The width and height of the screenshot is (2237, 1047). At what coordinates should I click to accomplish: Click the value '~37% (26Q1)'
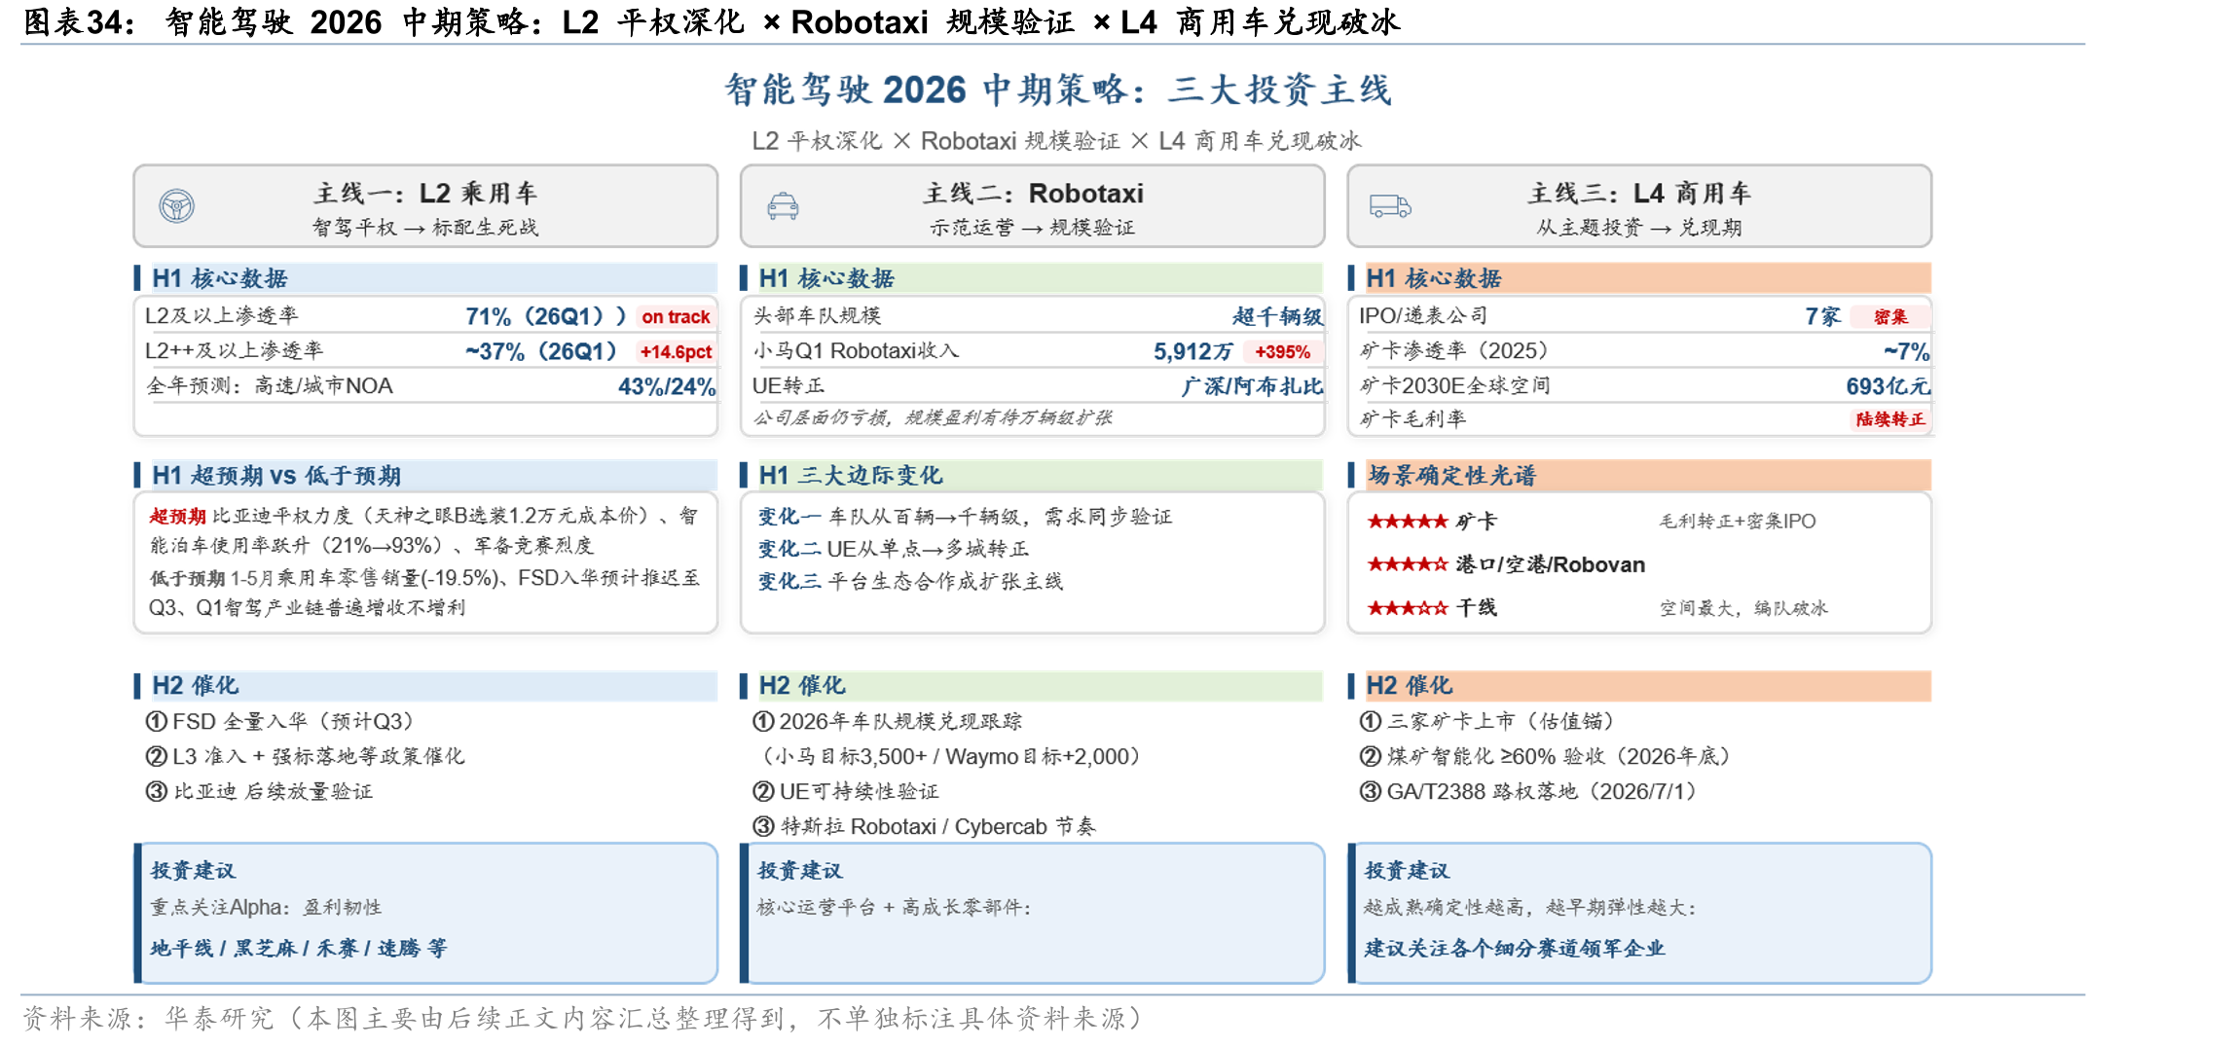(x=541, y=351)
